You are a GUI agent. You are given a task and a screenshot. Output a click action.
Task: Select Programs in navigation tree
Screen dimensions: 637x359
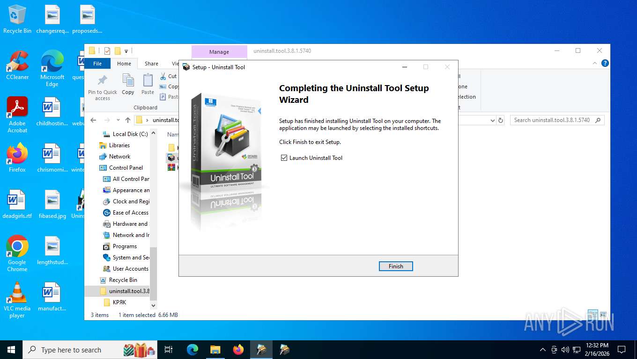point(120,246)
